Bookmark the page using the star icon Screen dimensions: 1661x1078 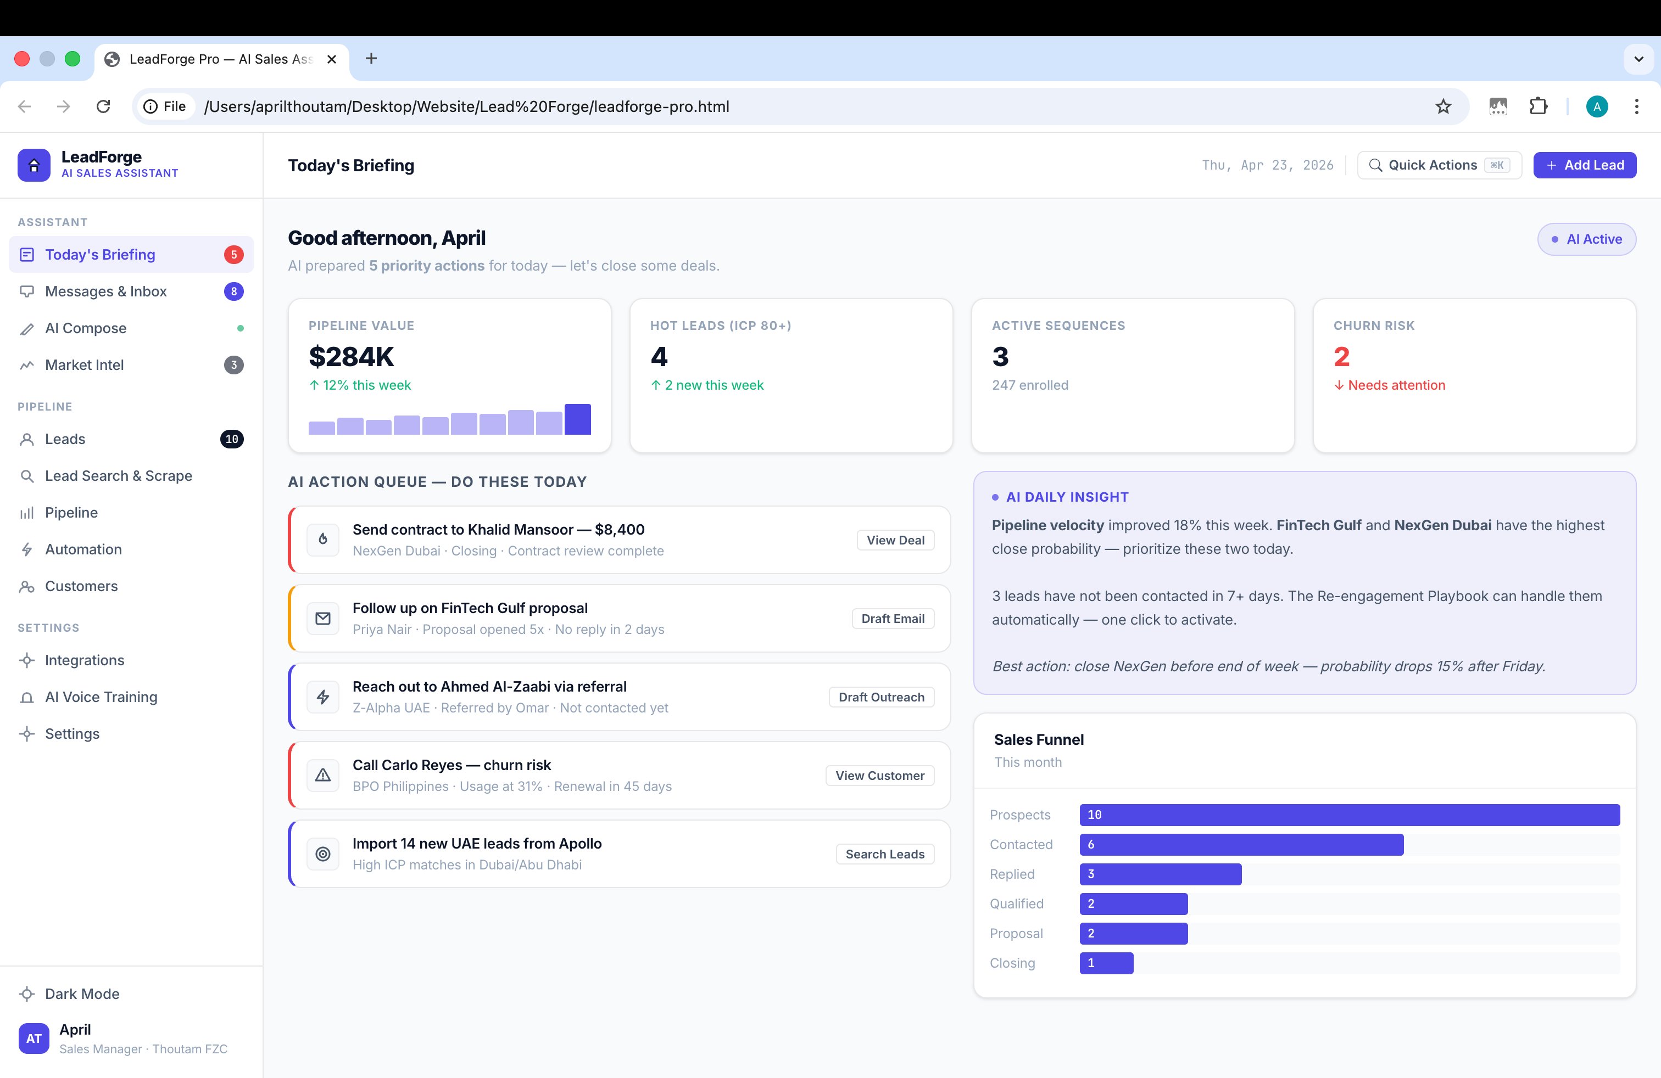coord(1443,106)
